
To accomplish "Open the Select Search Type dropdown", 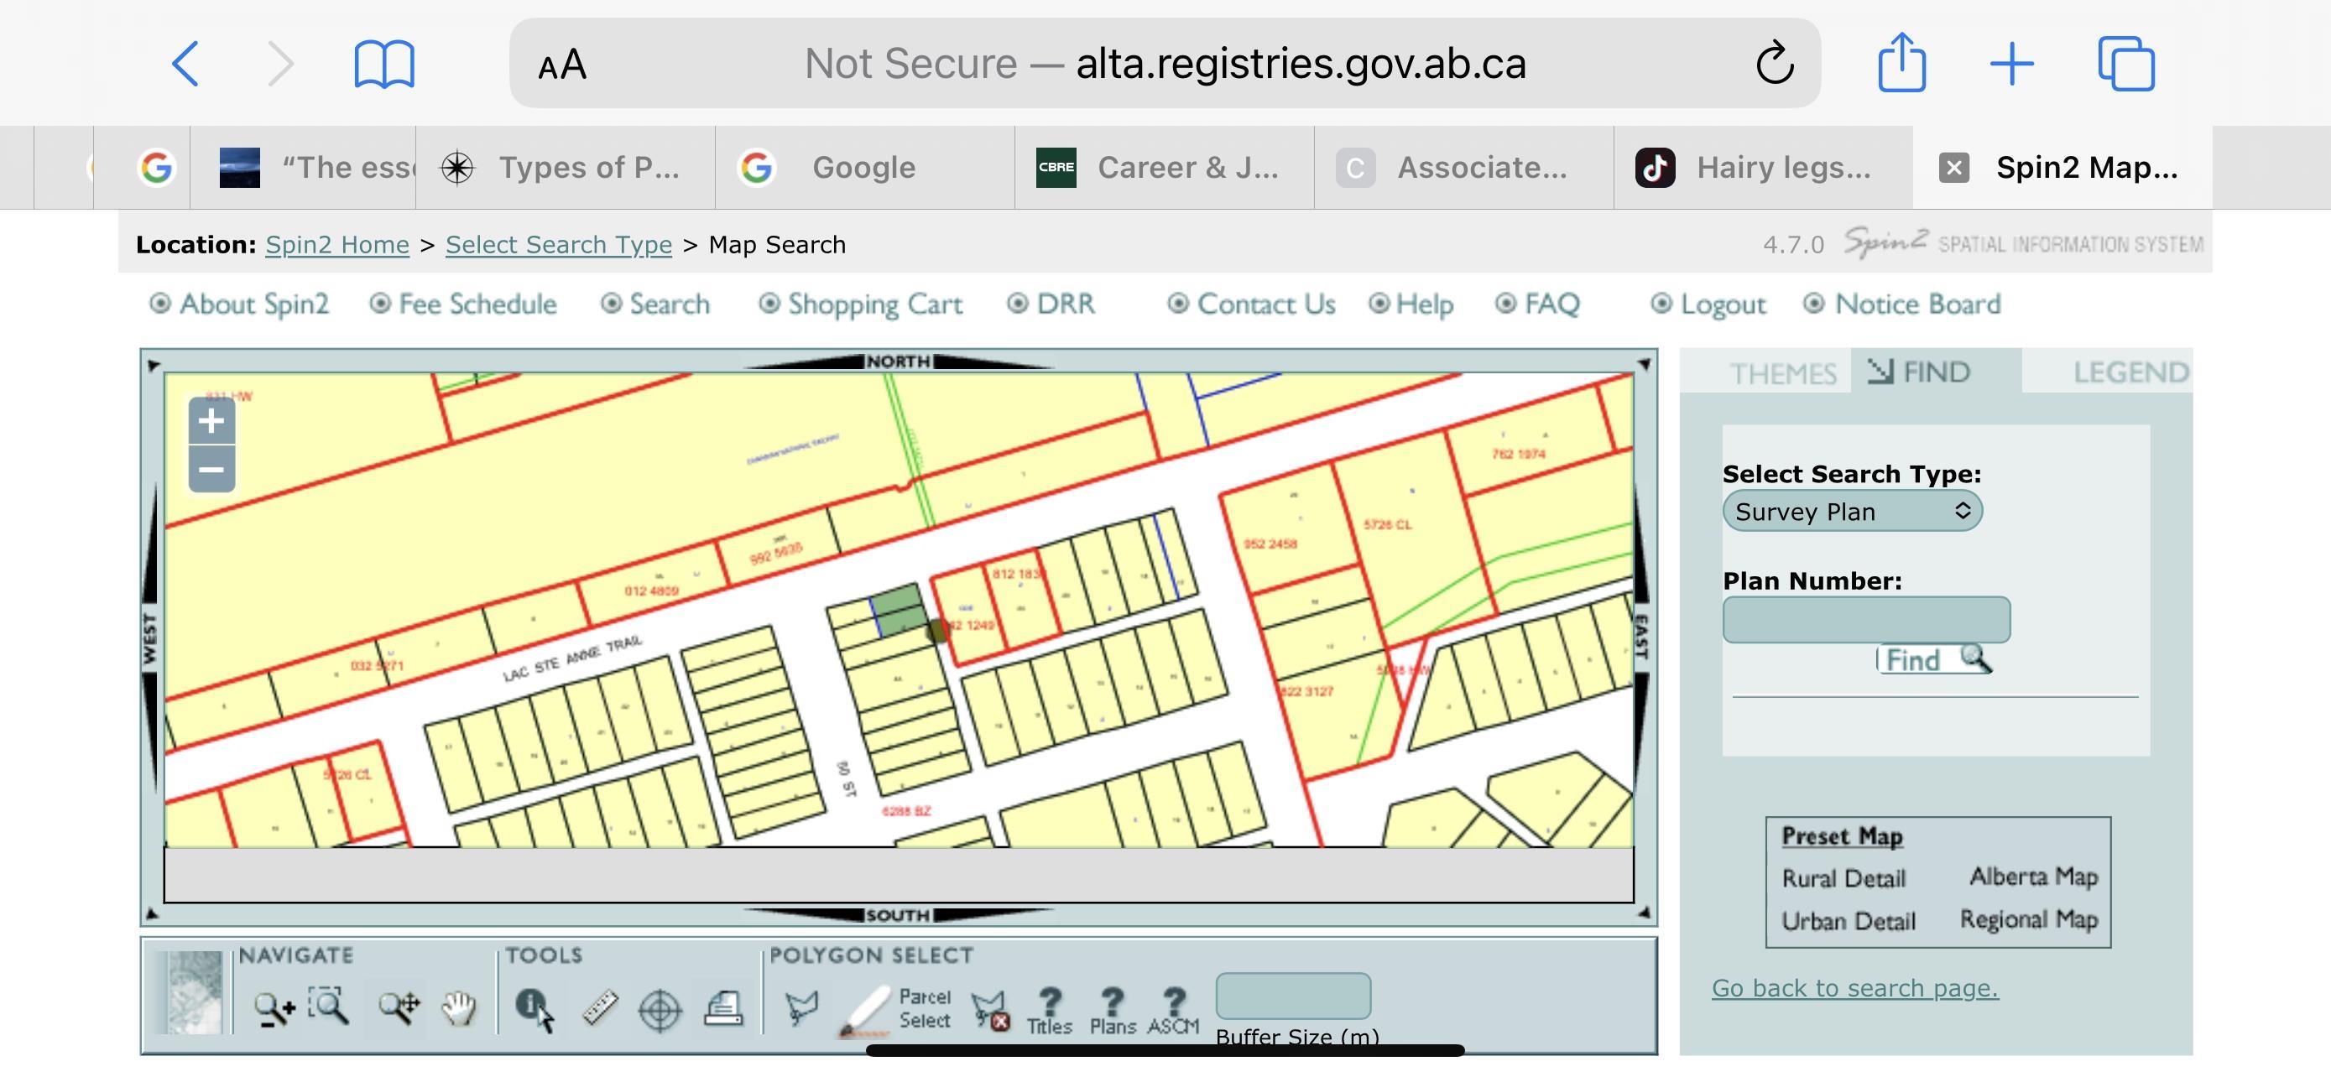I will tap(1851, 512).
